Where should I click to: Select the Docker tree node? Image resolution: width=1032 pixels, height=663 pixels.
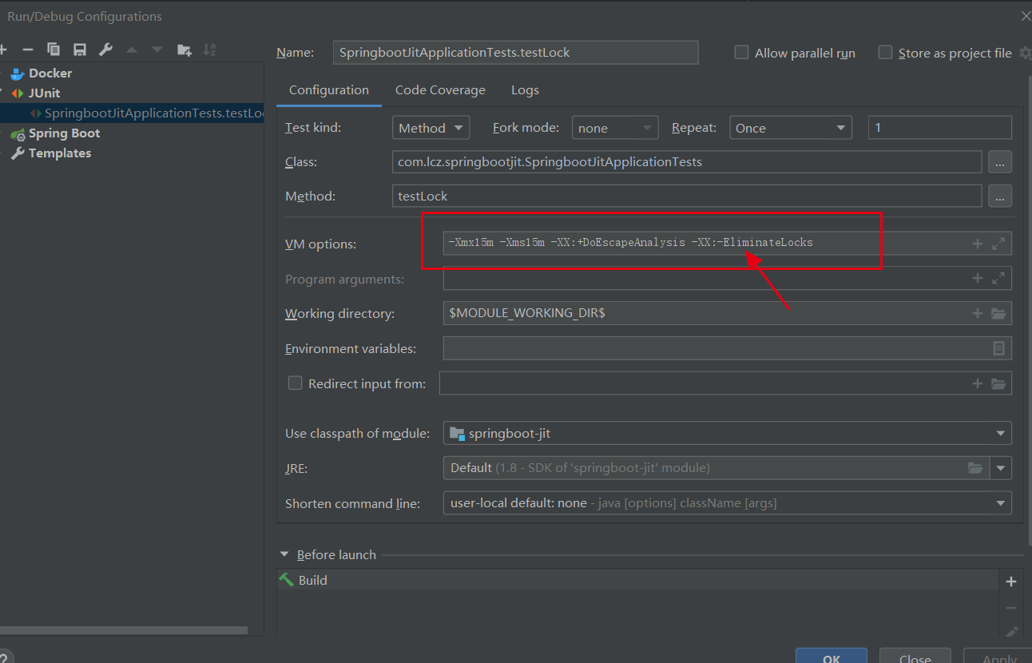point(50,73)
